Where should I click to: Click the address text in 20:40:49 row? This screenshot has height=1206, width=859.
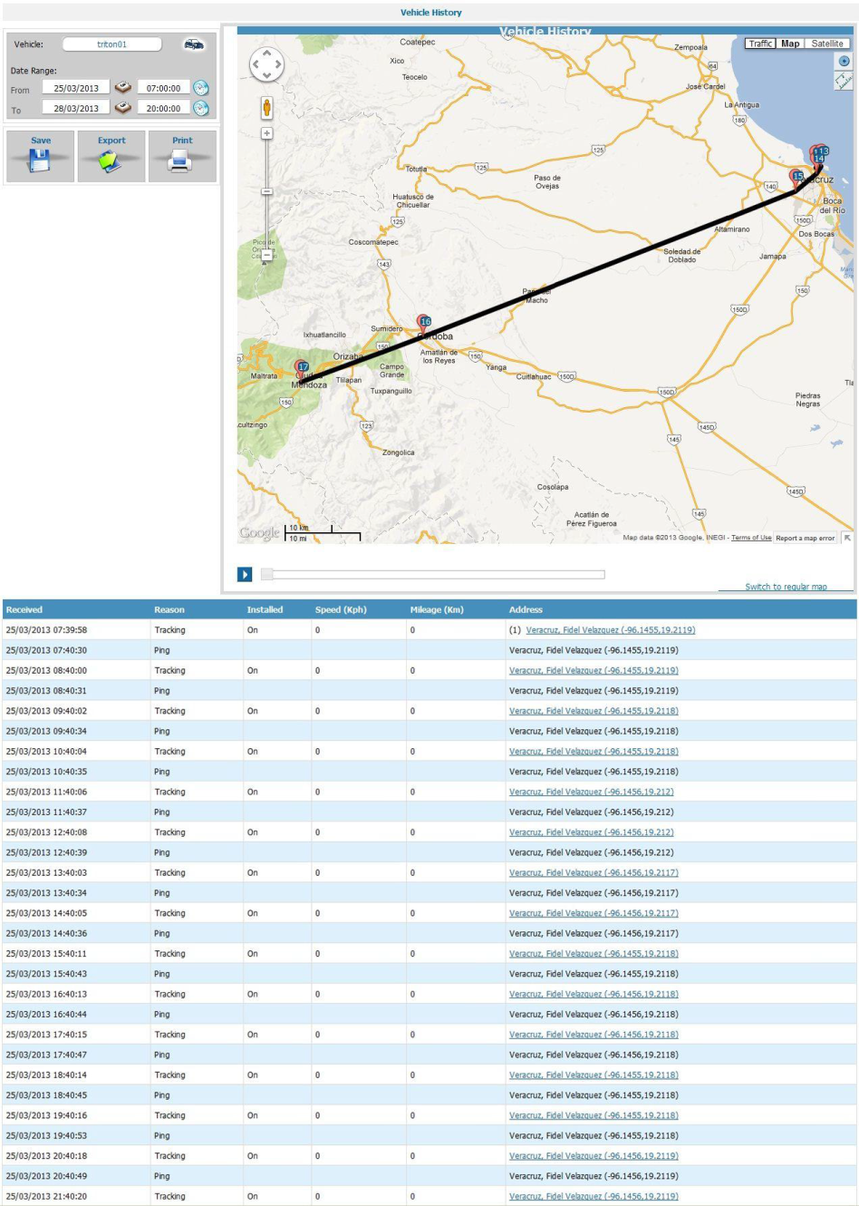[x=594, y=1176]
